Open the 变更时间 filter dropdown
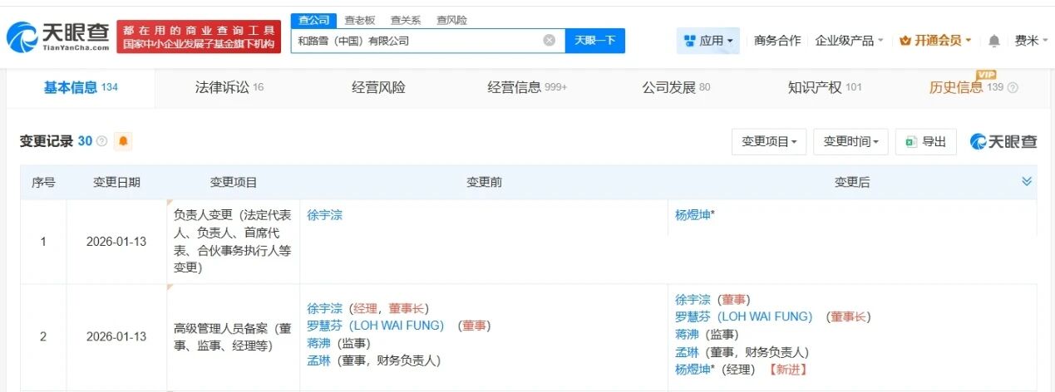Image resolution: width=1055 pixels, height=392 pixels. coord(850,142)
